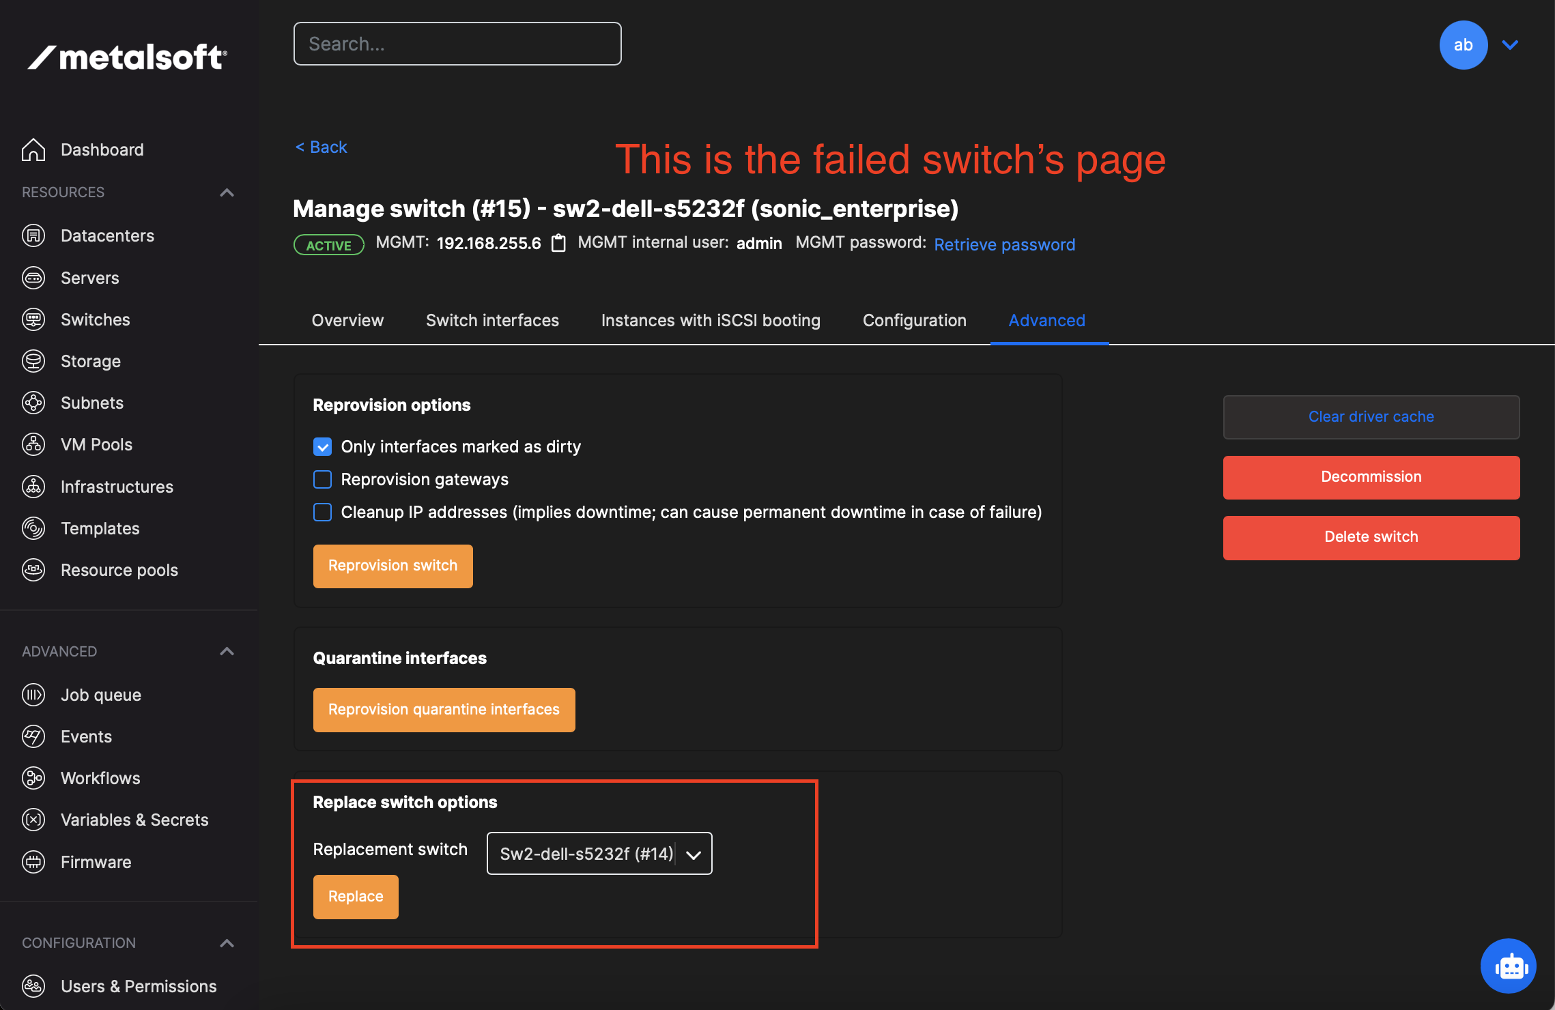Switch to the Configuration tab
Viewport: 1555px width, 1010px height.
tap(914, 321)
